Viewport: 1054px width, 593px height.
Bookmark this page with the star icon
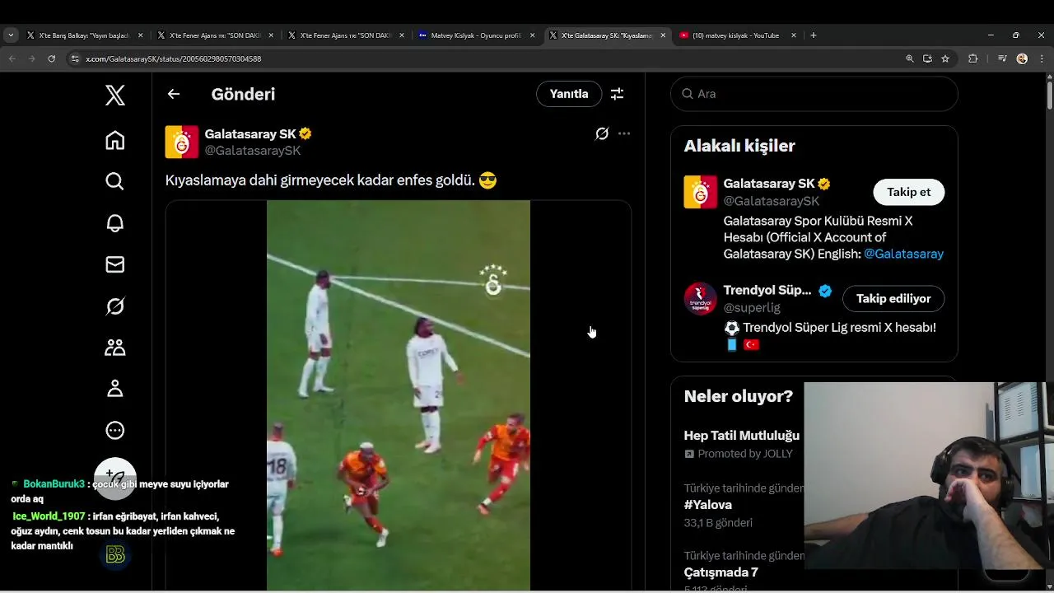945,58
